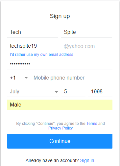120x166 pixels.
Task: Click the Continue button
Action: [x=60, y=141]
